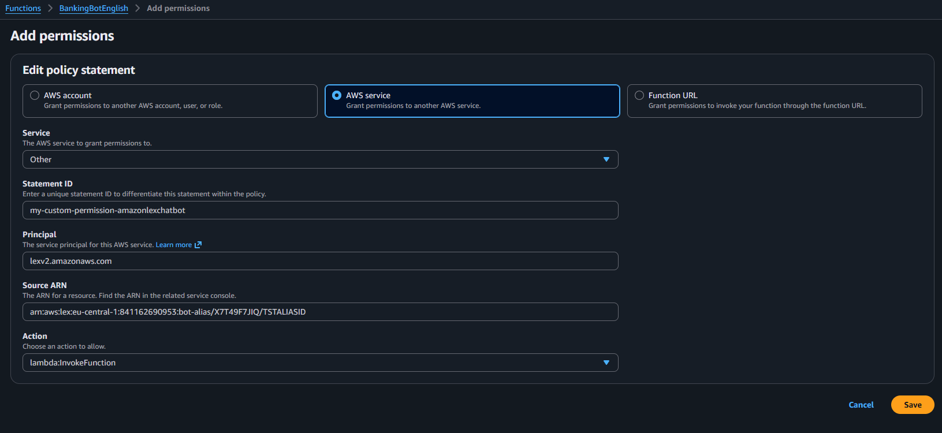
Task: Click the Service field's dropdown arrow icon
Action: [x=606, y=159]
